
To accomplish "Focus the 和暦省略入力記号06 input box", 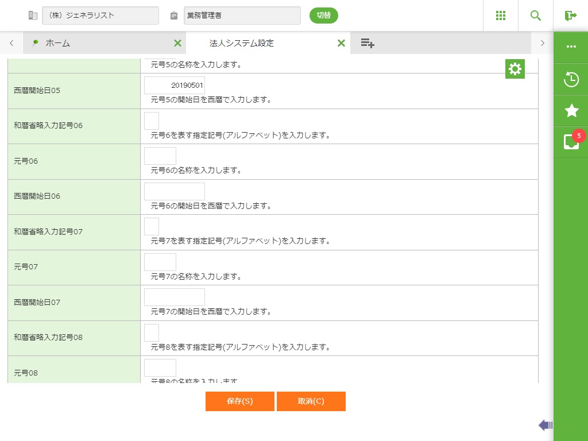I will (x=152, y=121).
